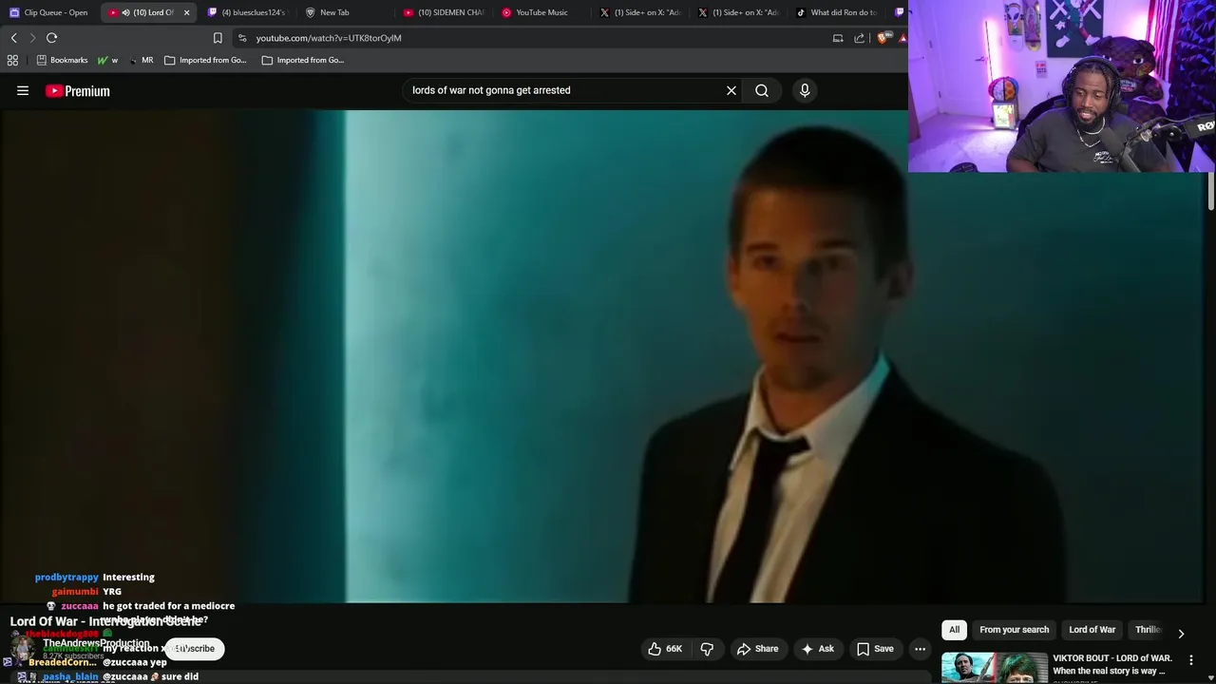Open the YouTube hamburger guide menu
This screenshot has width=1216, height=684.
pos(23,91)
